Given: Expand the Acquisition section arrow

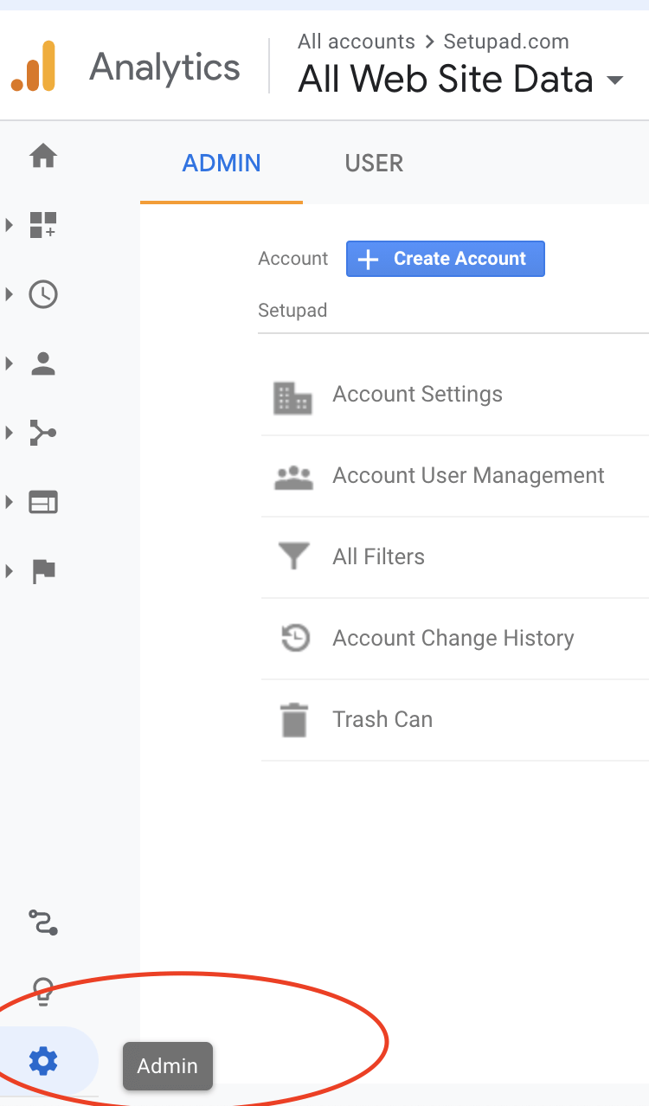Looking at the screenshot, I should point(10,433).
